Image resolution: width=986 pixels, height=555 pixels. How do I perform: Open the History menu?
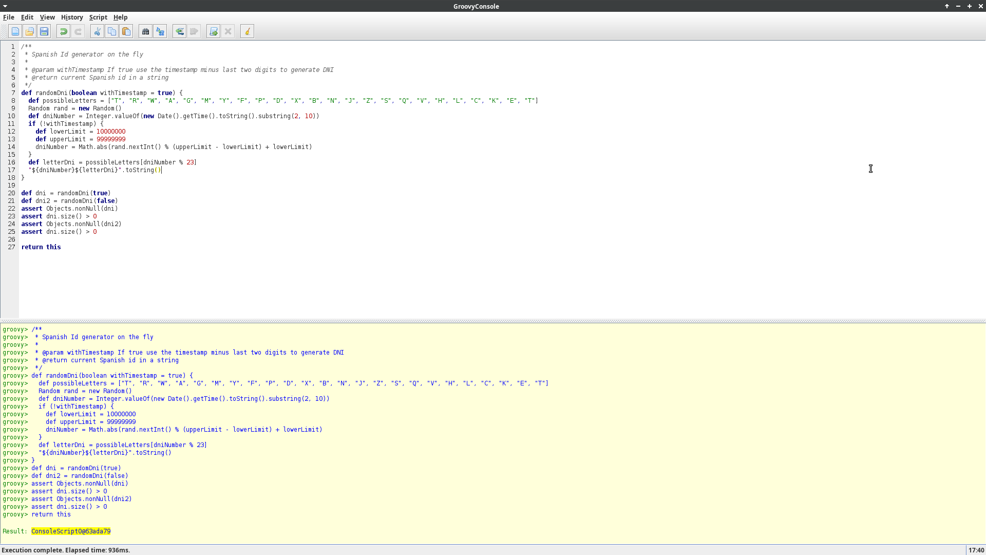click(72, 17)
